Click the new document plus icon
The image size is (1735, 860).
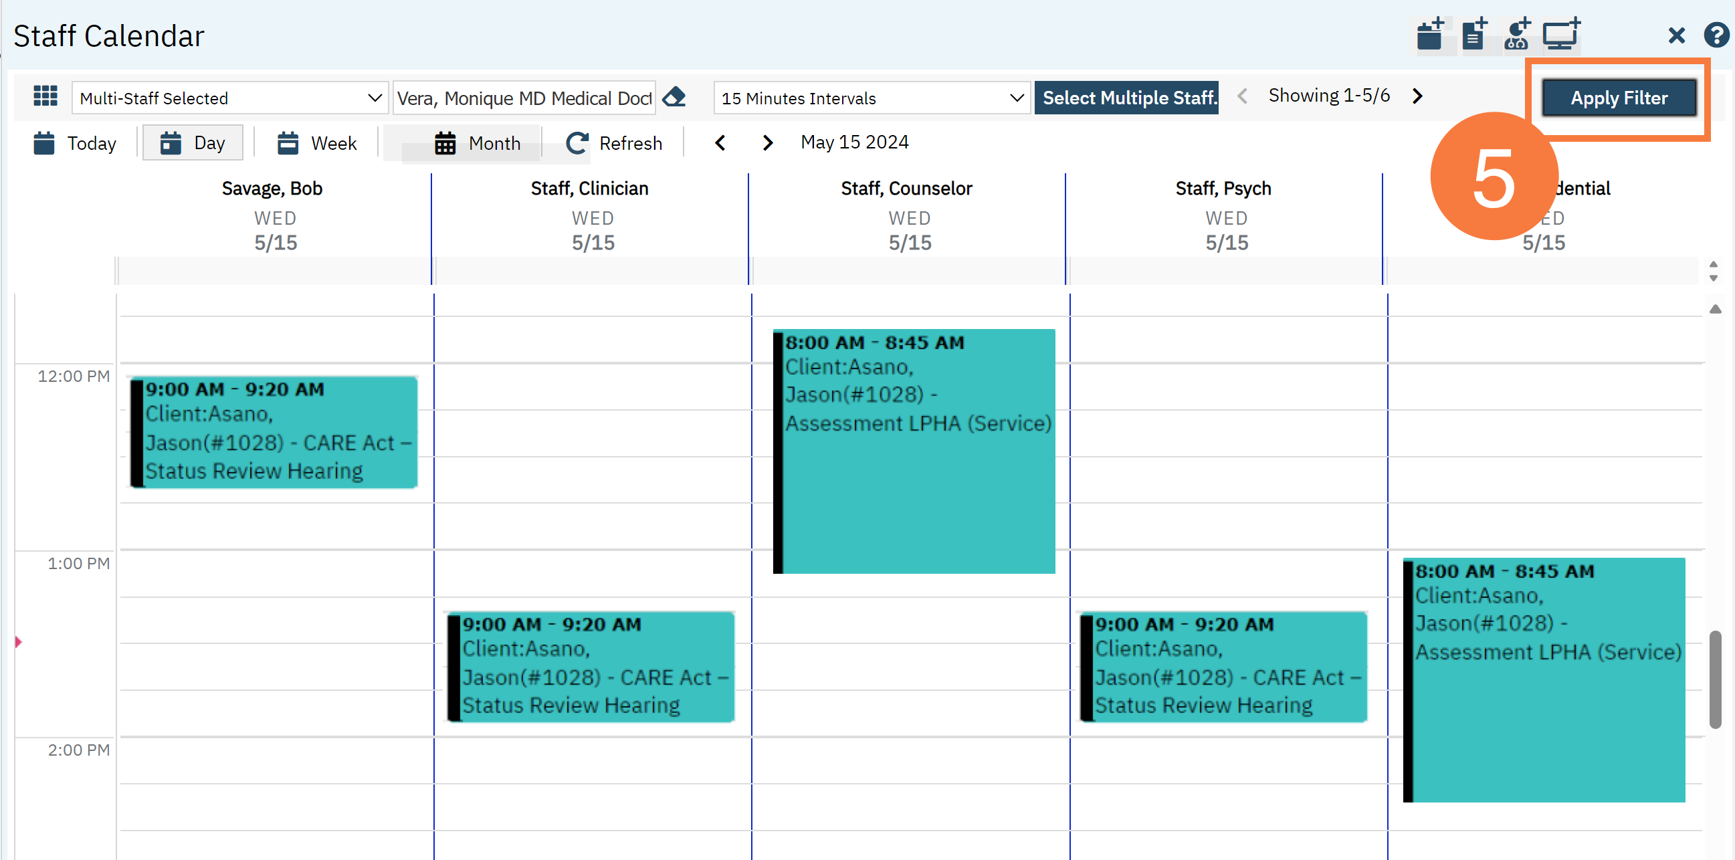click(x=1474, y=34)
